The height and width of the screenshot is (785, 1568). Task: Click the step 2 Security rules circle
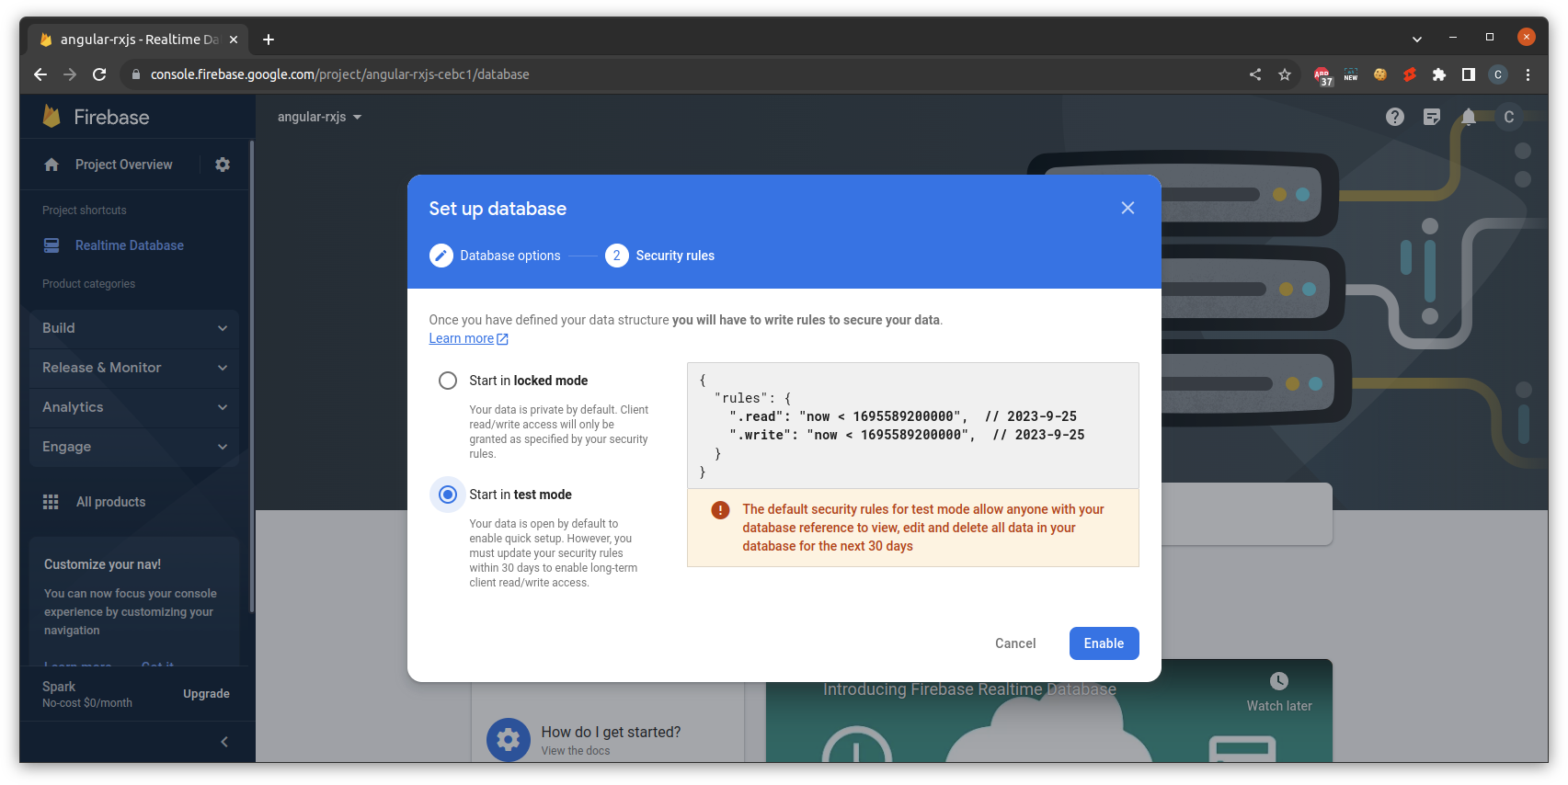coord(616,256)
